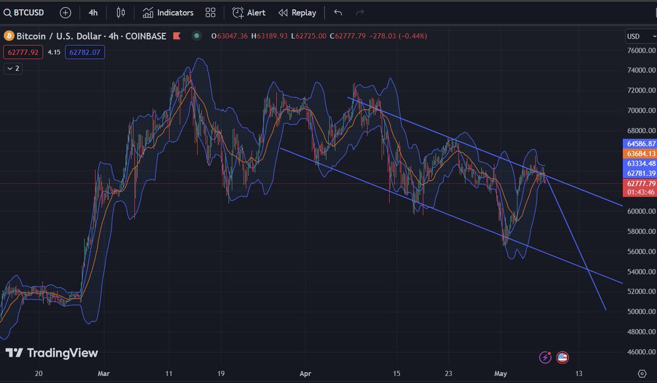Viewport: 657px width, 383px height.
Task: Click the green market status dot
Action: pos(197,36)
